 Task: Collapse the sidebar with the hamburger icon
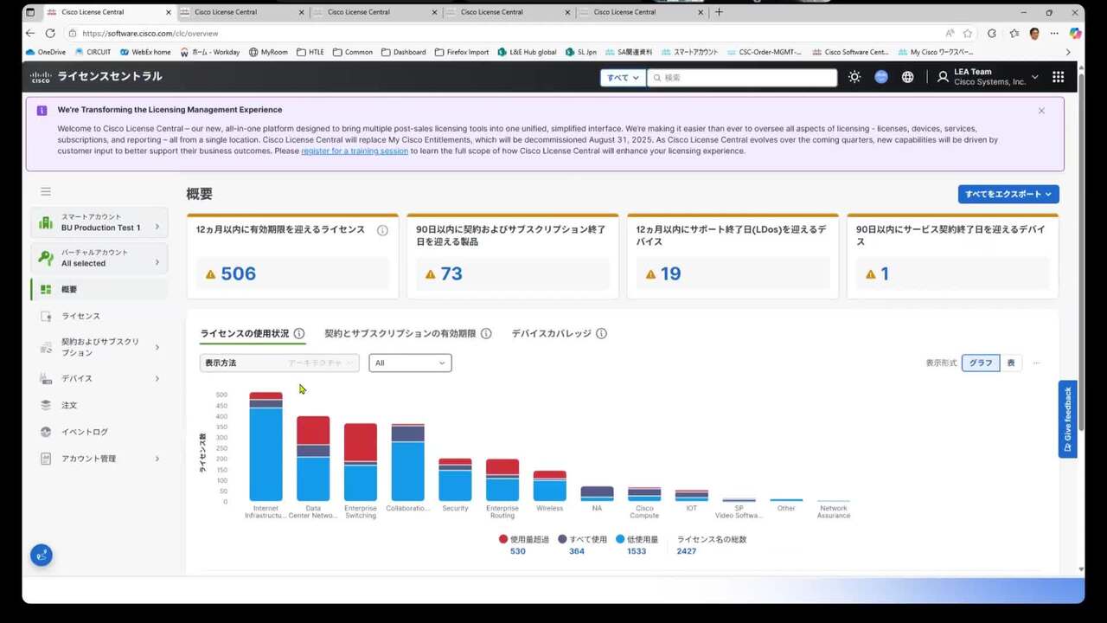46,191
